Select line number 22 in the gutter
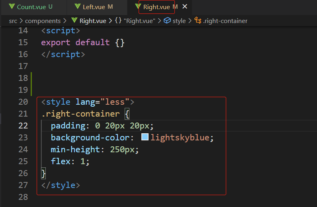The width and height of the screenshot is (317, 207). pyautogui.click(x=23, y=126)
